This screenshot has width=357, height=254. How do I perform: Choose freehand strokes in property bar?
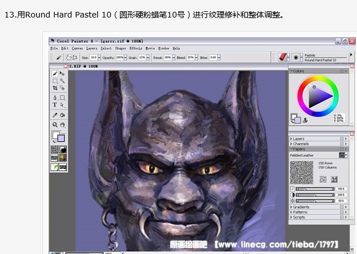tap(68, 58)
